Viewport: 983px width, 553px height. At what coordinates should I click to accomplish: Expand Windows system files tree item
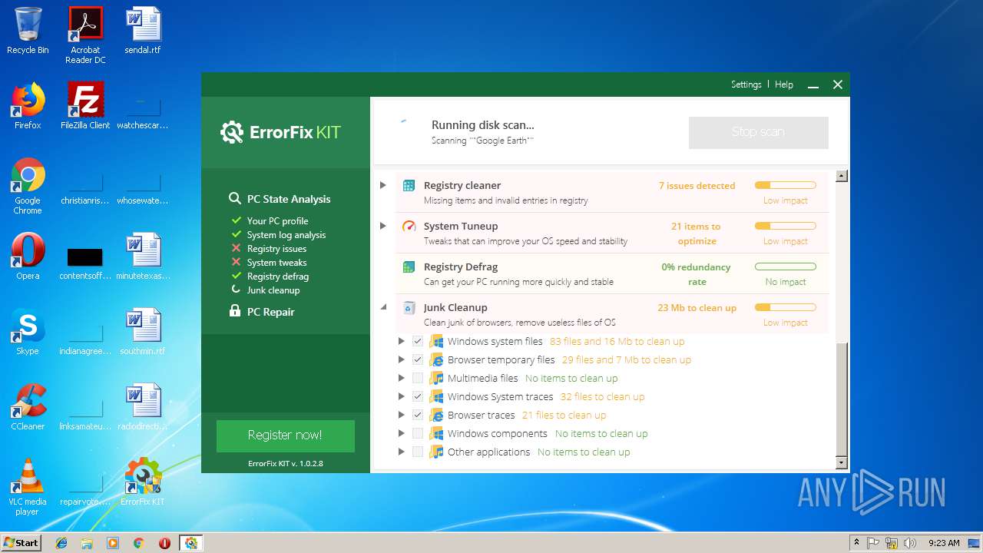[x=401, y=341]
